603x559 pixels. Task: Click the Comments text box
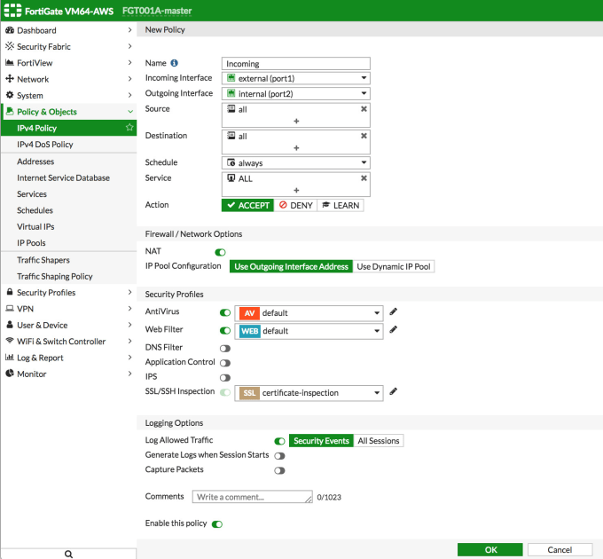[x=252, y=497]
